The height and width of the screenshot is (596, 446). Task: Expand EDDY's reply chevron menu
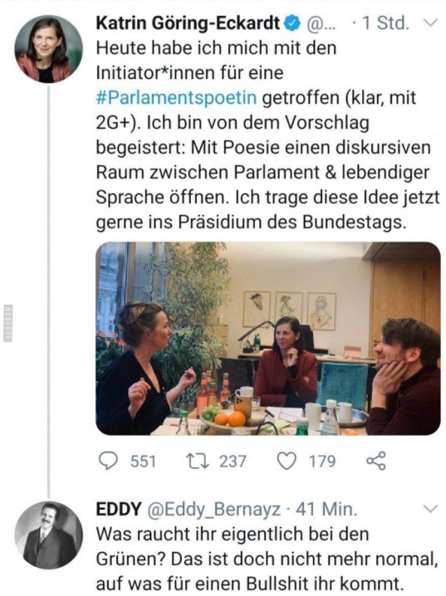pyautogui.click(x=430, y=509)
